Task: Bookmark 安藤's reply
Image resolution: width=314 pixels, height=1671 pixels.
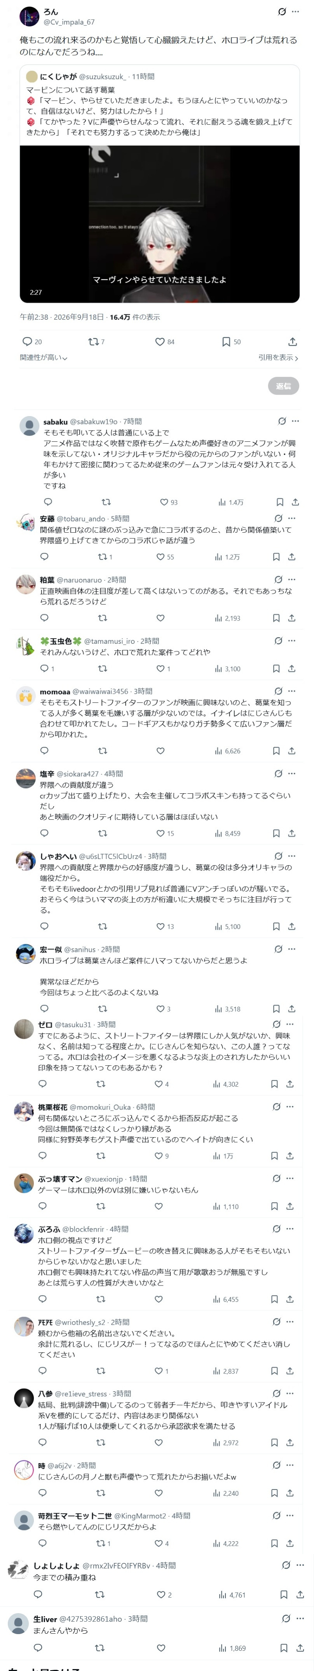Action: pyautogui.click(x=276, y=557)
